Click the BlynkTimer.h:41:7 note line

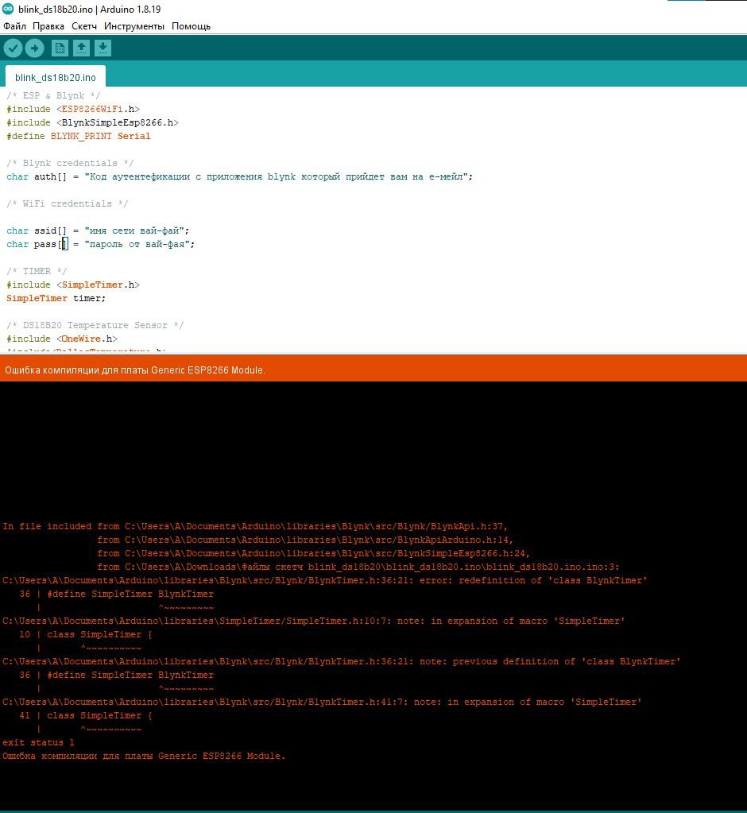click(322, 702)
